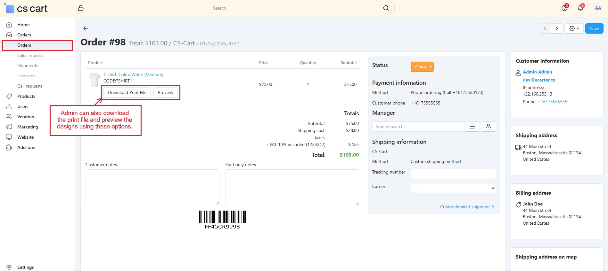Screen dimensions: 608x271
Task: Click the manager list icon button
Action: [472, 127]
